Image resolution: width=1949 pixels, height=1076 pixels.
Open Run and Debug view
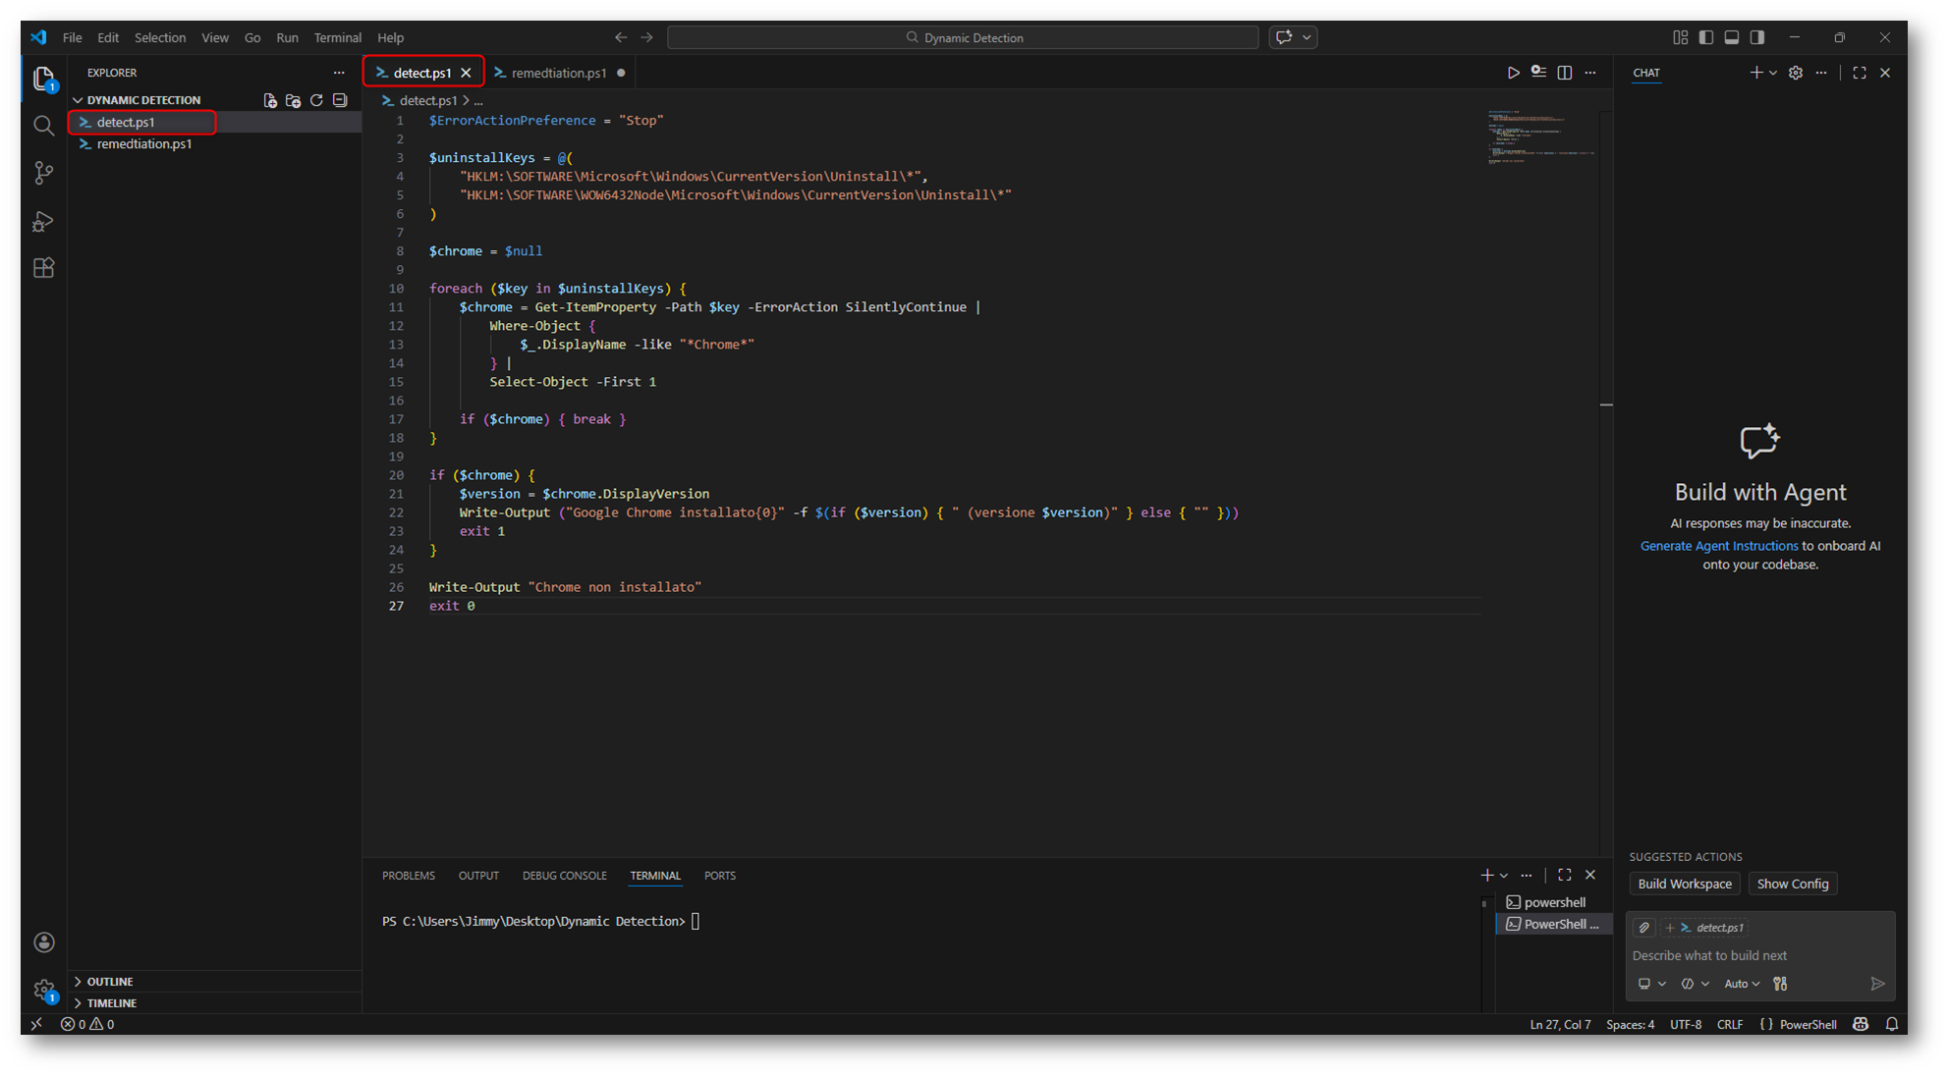(43, 222)
